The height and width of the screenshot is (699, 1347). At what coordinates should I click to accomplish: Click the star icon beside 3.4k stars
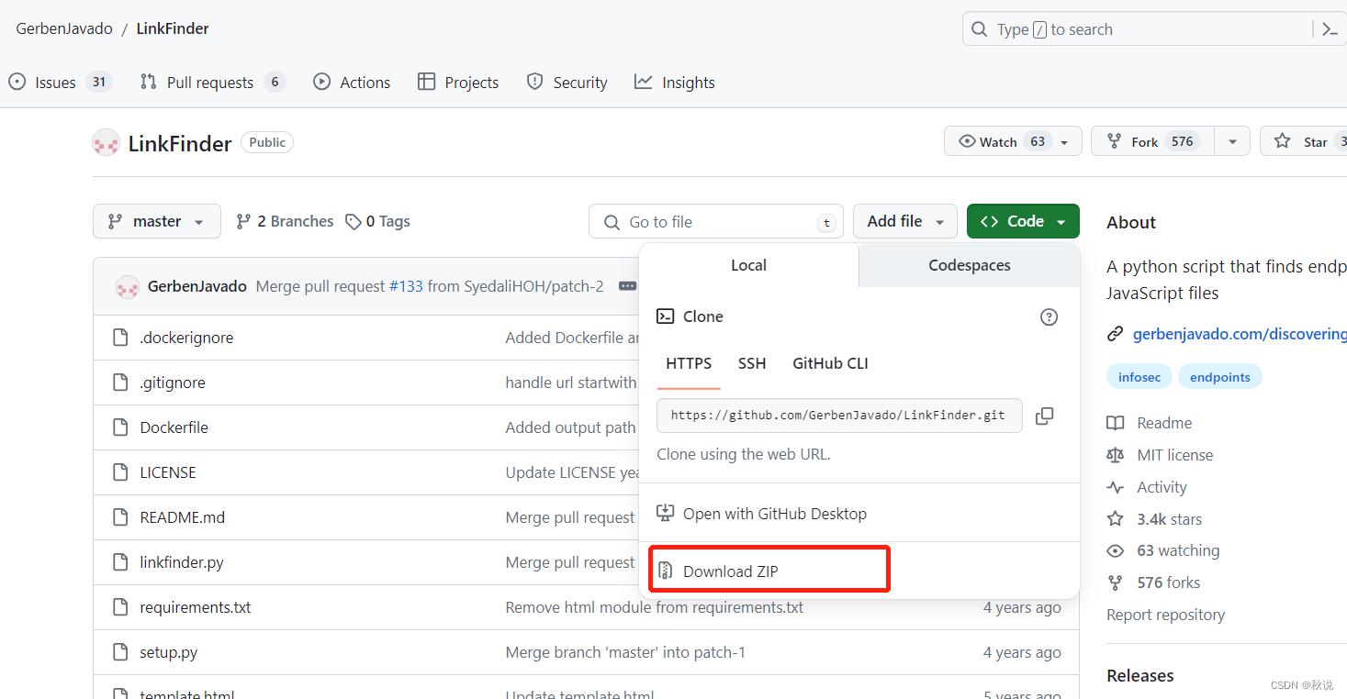pyautogui.click(x=1116, y=519)
